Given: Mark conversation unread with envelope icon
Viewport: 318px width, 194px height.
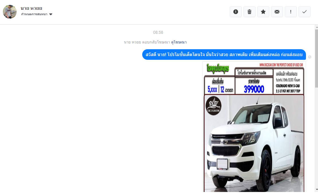Looking at the screenshot, I should [x=277, y=12].
